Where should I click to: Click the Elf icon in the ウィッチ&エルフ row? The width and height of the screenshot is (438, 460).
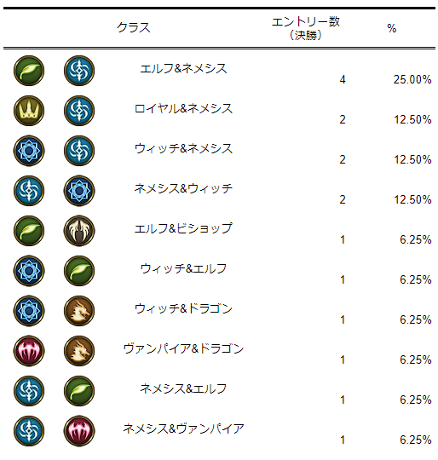[x=79, y=271]
